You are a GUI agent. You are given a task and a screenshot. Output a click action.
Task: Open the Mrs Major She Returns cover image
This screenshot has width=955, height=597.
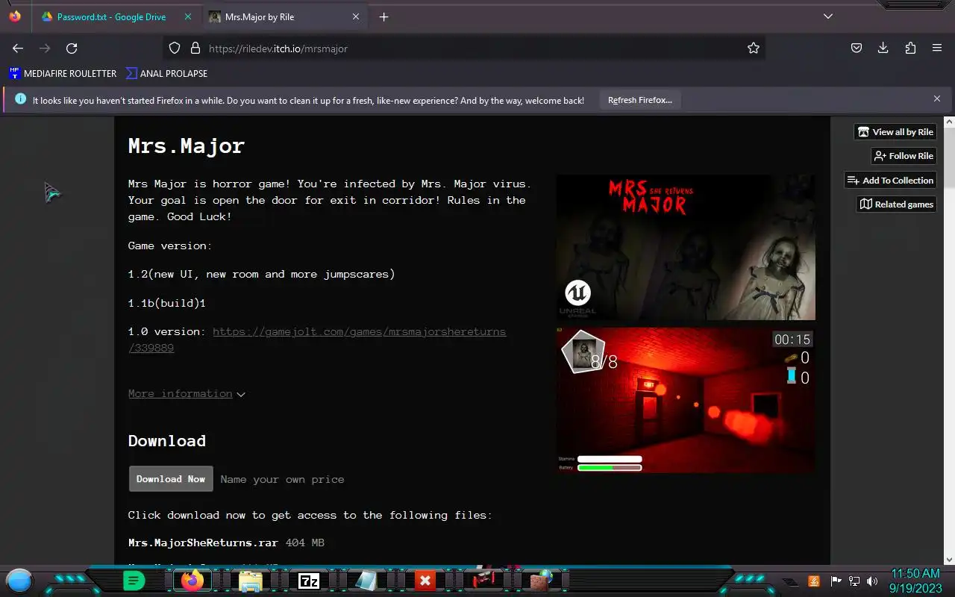pos(686,247)
